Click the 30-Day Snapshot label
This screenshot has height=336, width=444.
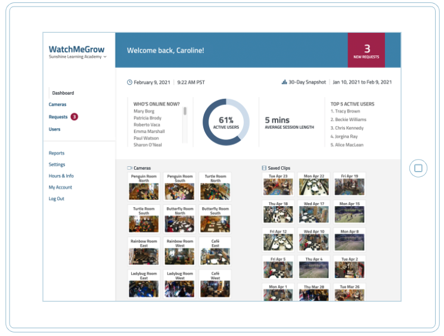point(308,82)
